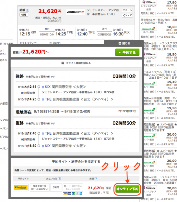Image resolution: width=177 pixels, height=202 pixels.
Task: Click 02時間50分 return duration heading
Action: [x=124, y=123]
